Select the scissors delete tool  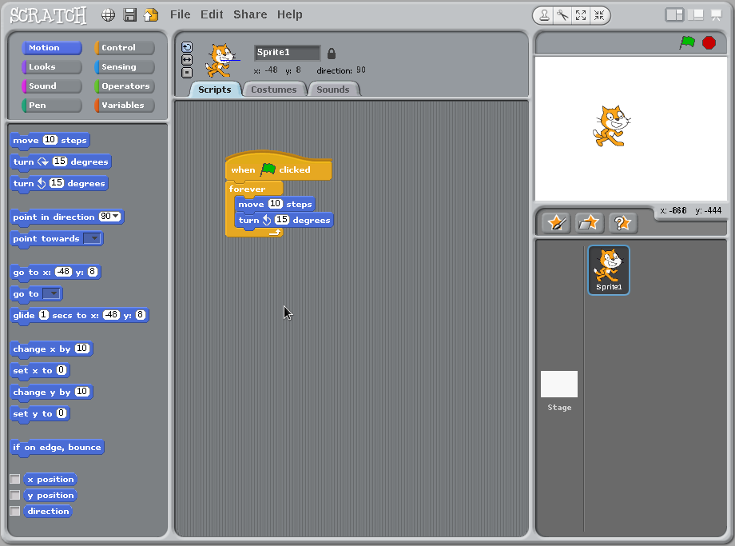click(562, 15)
